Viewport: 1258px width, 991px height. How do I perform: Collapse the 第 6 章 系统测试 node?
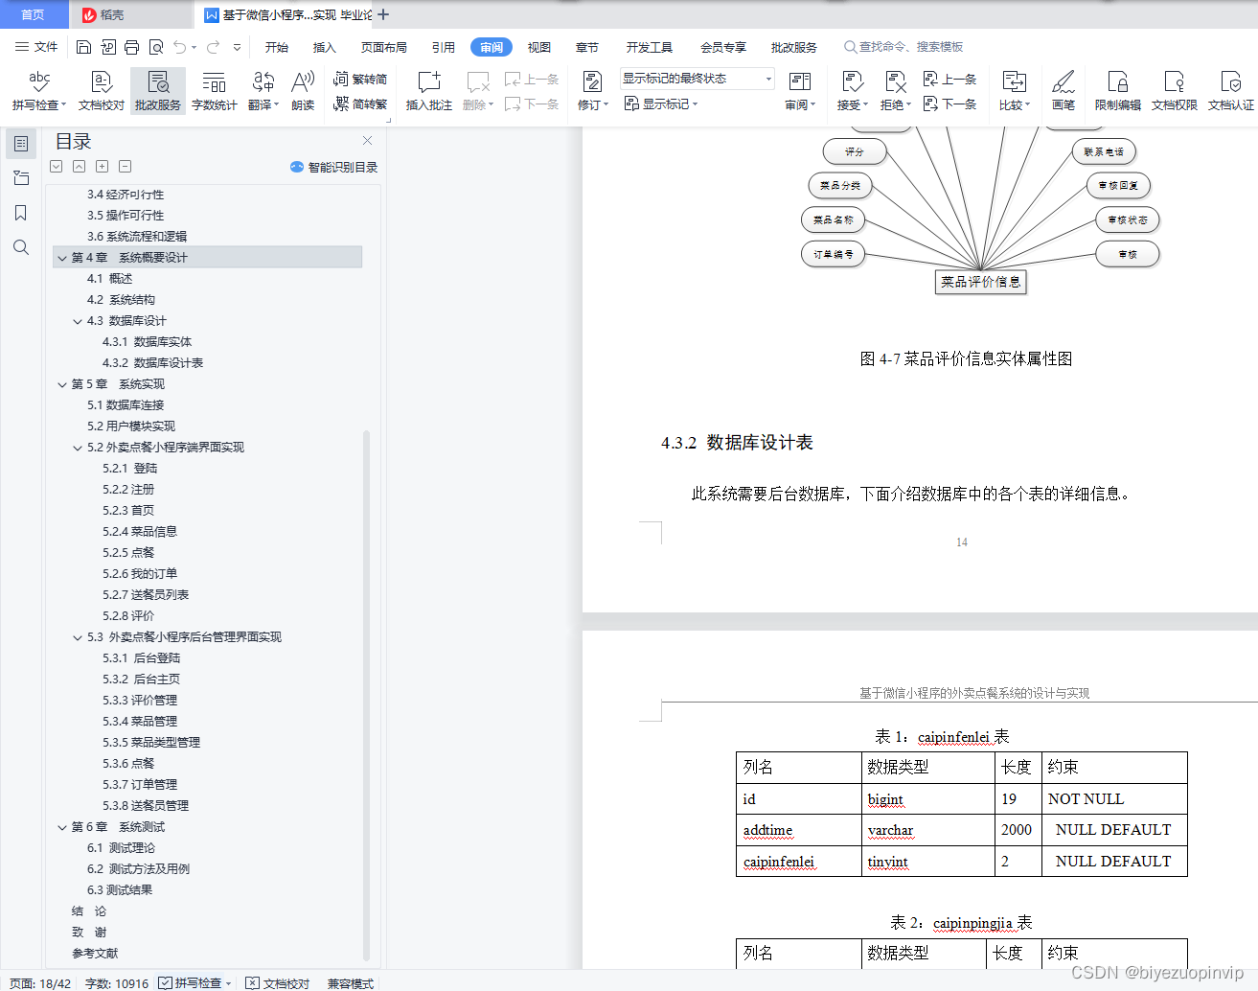tap(62, 827)
